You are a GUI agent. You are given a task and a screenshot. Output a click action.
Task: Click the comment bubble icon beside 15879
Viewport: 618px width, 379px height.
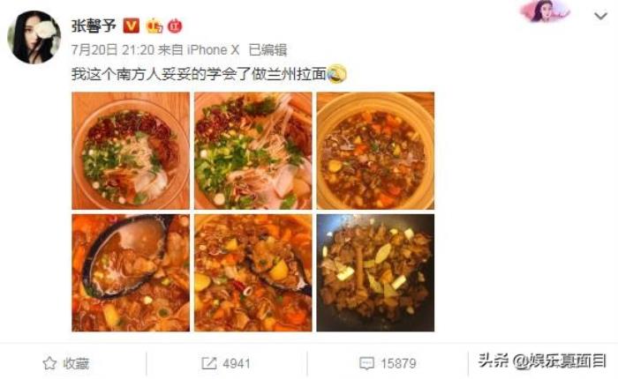coord(366,363)
